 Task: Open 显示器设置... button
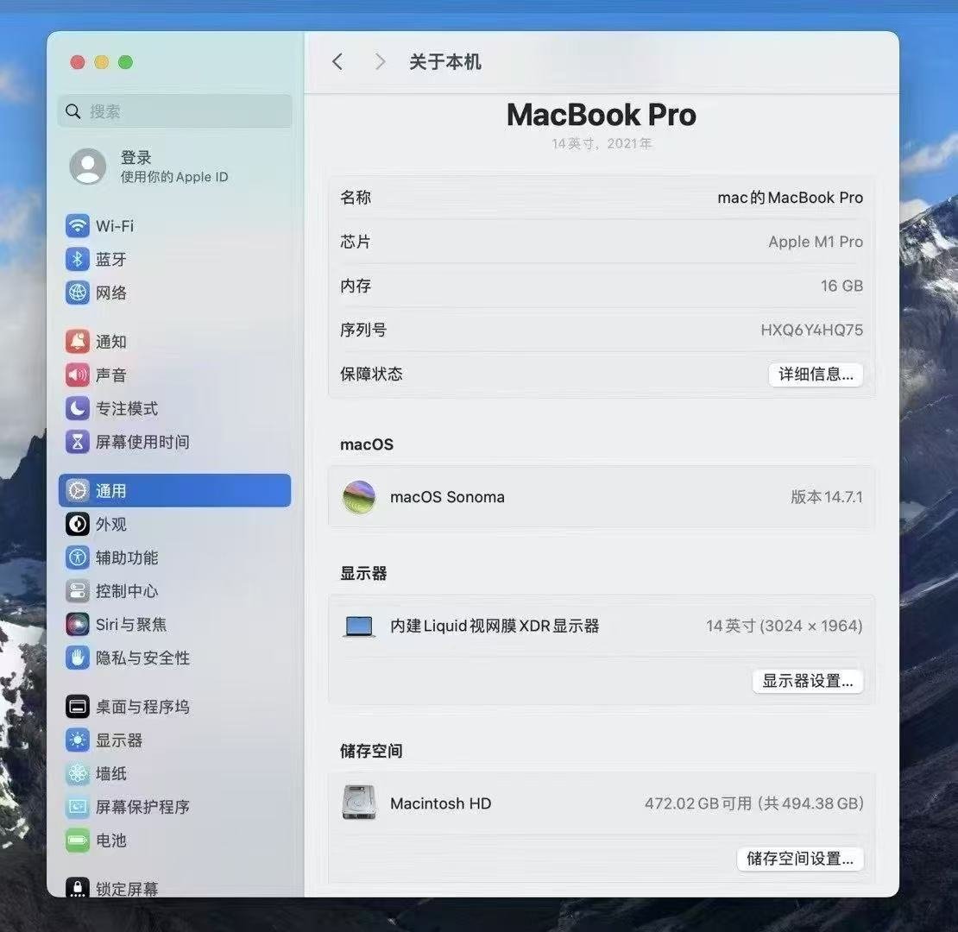click(x=808, y=680)
